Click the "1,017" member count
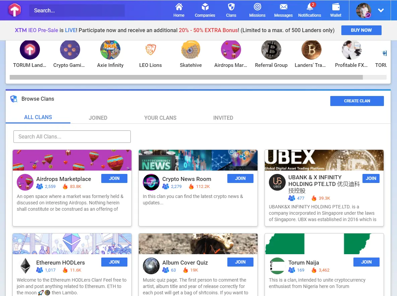The image size is (397, 296). [x=50, y=270]
